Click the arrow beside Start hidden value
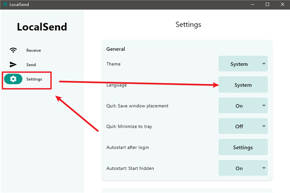Screen dimensions: 290x193 (263, 168)
